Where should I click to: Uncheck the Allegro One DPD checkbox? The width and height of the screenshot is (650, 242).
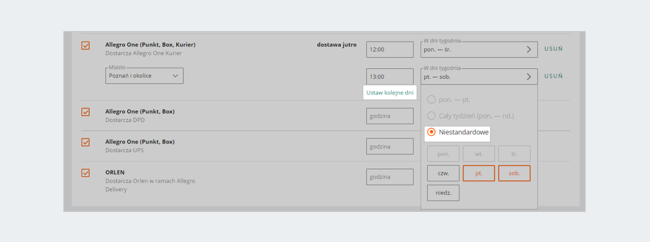(x=86, y=112)
